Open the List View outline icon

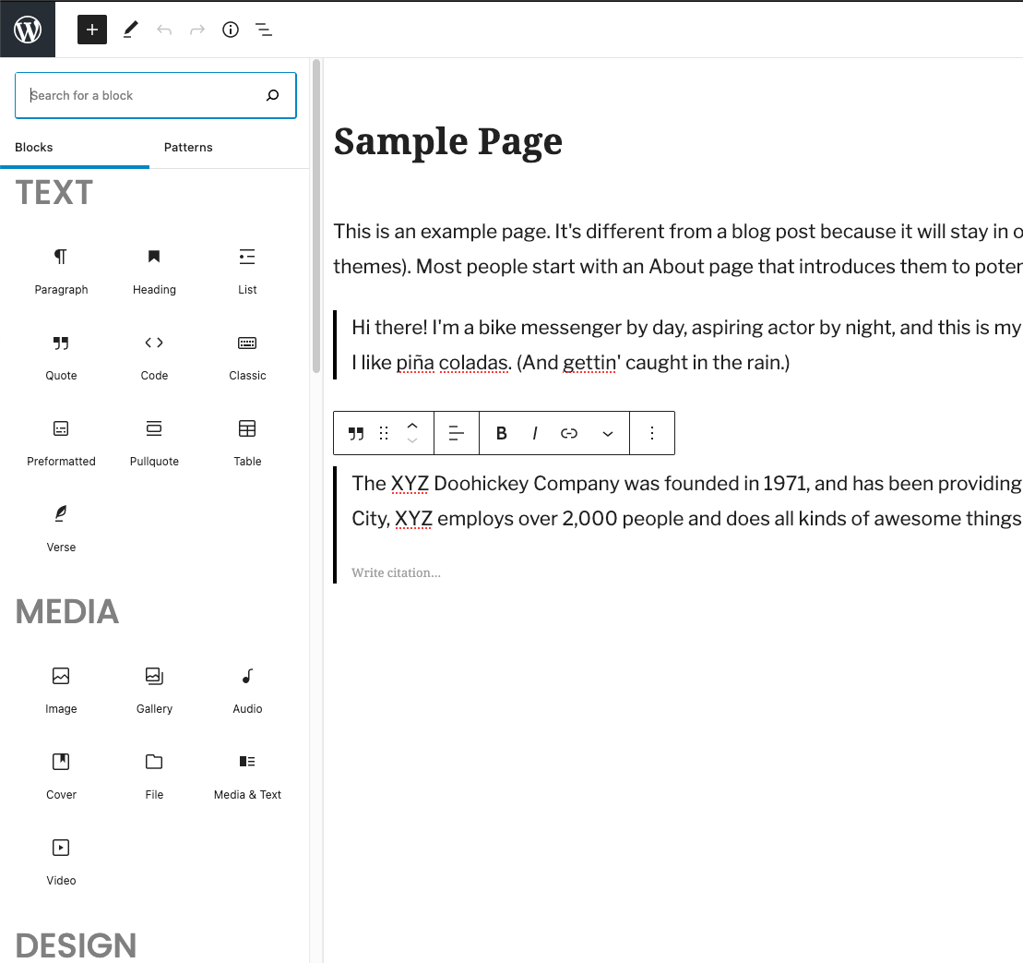point(264,30)
